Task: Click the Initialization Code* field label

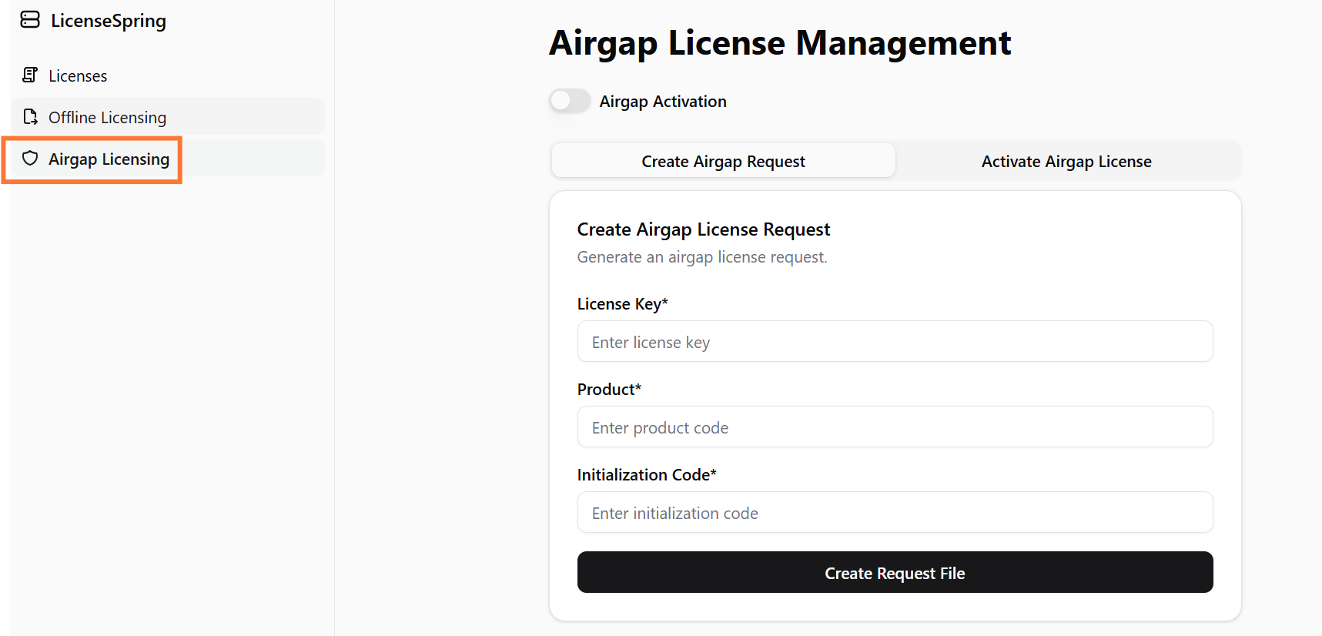Action: 647,475
